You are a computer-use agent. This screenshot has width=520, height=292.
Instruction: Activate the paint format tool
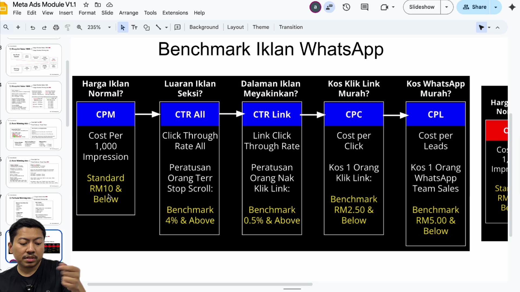(67, 27)
